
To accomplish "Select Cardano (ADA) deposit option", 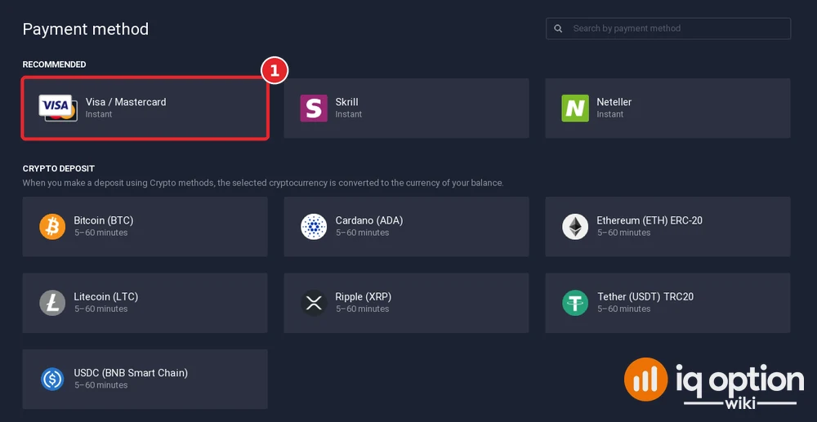I will [x=406, y=226].
